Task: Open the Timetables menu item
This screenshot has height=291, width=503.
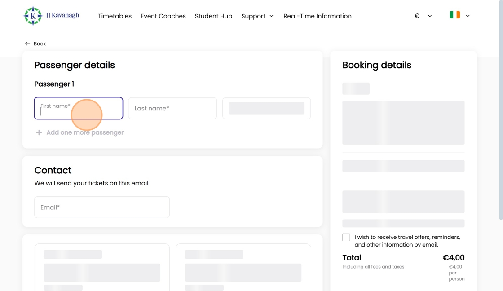Action: 115,16
